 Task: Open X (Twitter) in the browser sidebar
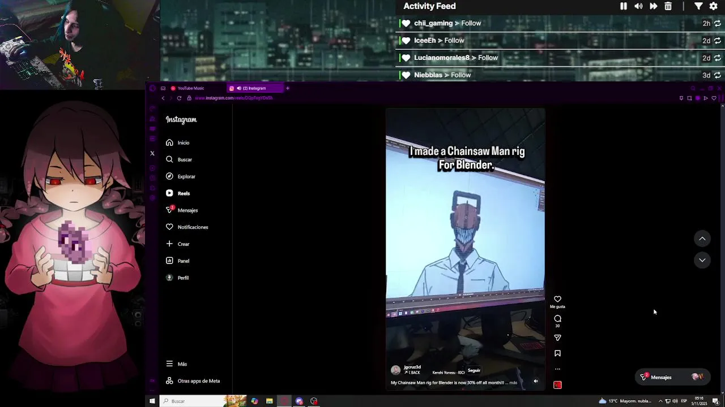coord(152,153)
